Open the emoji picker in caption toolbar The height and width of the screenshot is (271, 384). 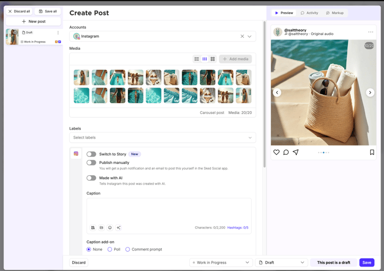click(x=110, y=227)
